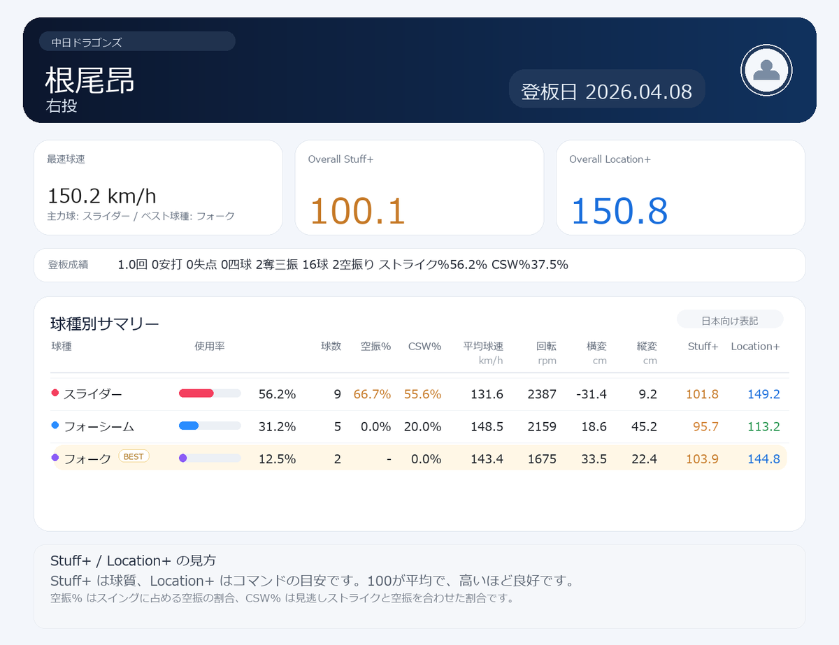Click the フォーク usage rate bar

click(210, 458)
